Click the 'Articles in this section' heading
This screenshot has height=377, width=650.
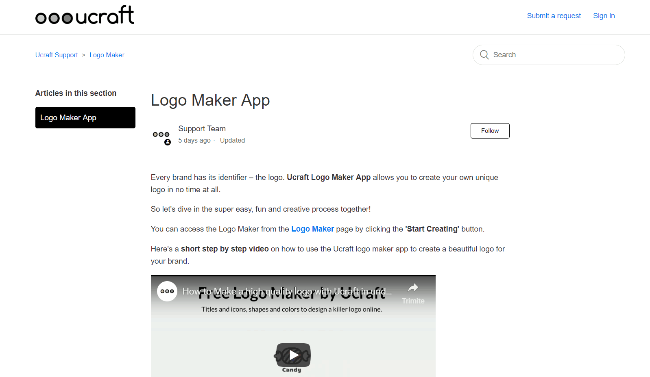pos(76,93)
